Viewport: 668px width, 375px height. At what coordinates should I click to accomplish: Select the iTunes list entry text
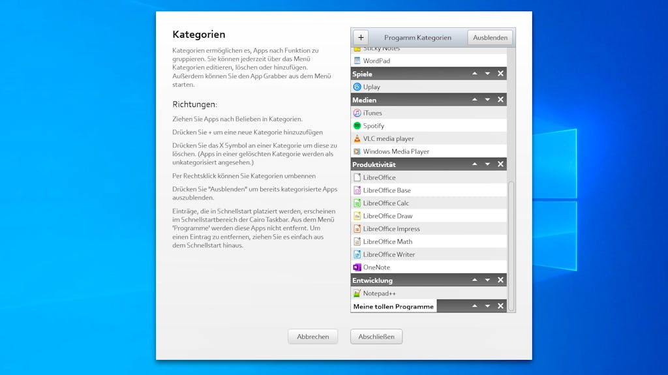372,113
